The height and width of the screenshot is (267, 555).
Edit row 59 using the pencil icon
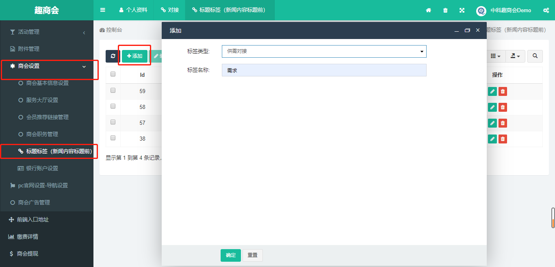tap(492, 91)
